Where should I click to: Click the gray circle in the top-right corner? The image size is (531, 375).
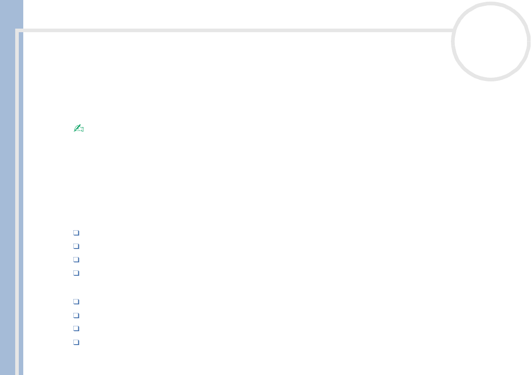[x=491, y=41]
